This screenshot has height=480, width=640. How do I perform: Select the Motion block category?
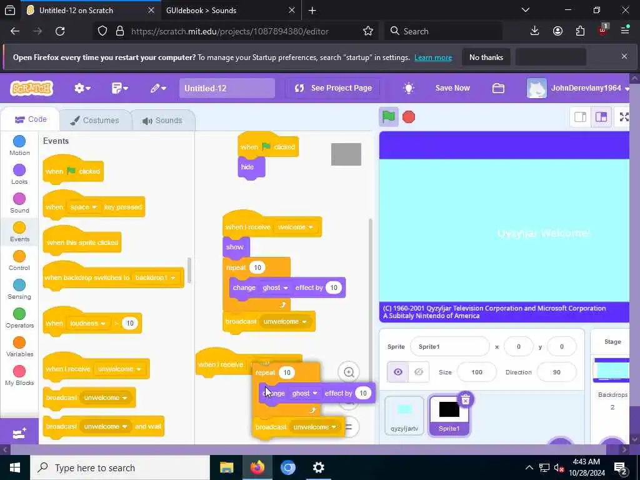coord(19,146)
